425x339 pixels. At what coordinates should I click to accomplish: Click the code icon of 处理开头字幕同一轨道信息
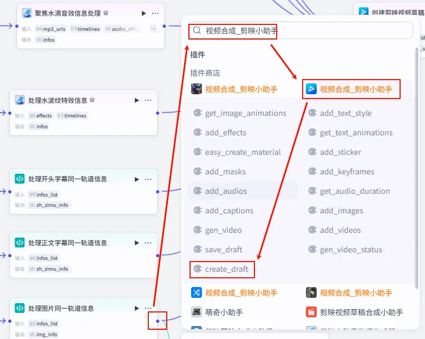pos(20,179)
